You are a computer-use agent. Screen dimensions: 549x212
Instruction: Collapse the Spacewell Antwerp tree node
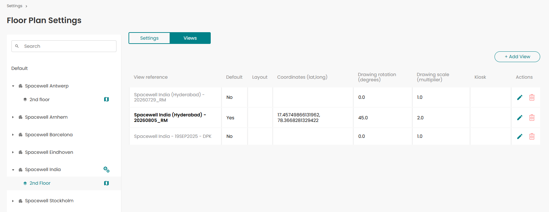click(13, 86)
